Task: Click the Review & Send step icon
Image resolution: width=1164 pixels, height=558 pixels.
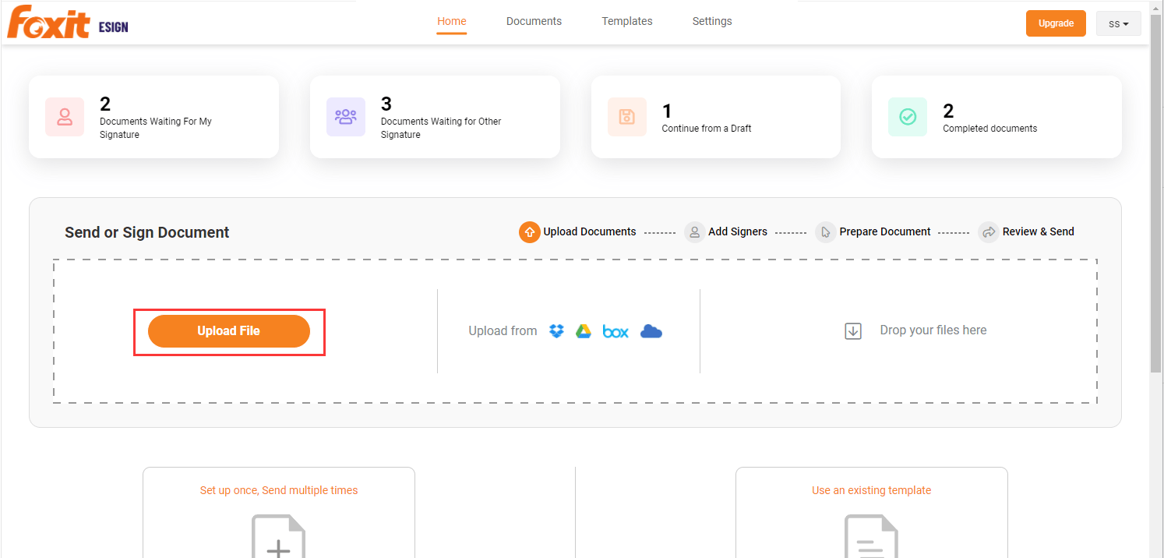Action: click(988, 231)
